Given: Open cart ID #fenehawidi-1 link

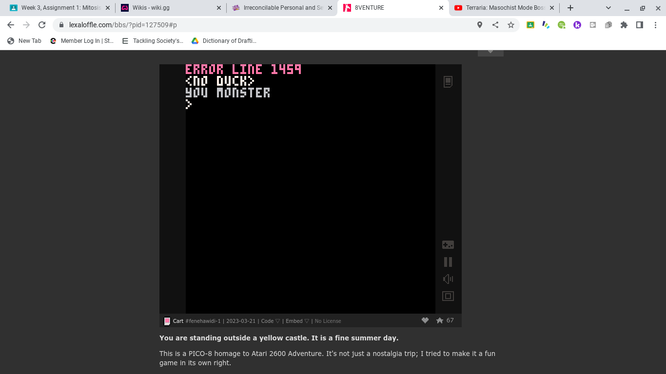Looking at the screenshot, I should click(203, 321).
